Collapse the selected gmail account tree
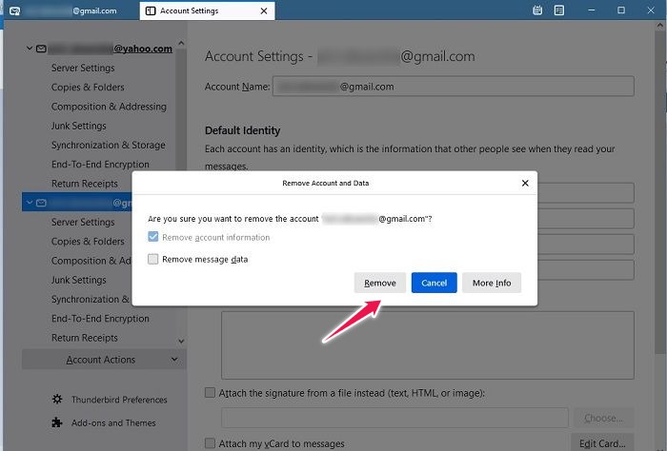Image resolution: width=667 pixels, height=451 pixels. (30, 203)
